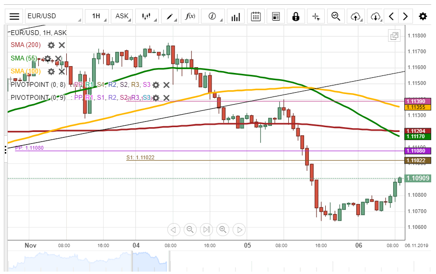Toggle the crosshair cursor tool

[316, 16]
